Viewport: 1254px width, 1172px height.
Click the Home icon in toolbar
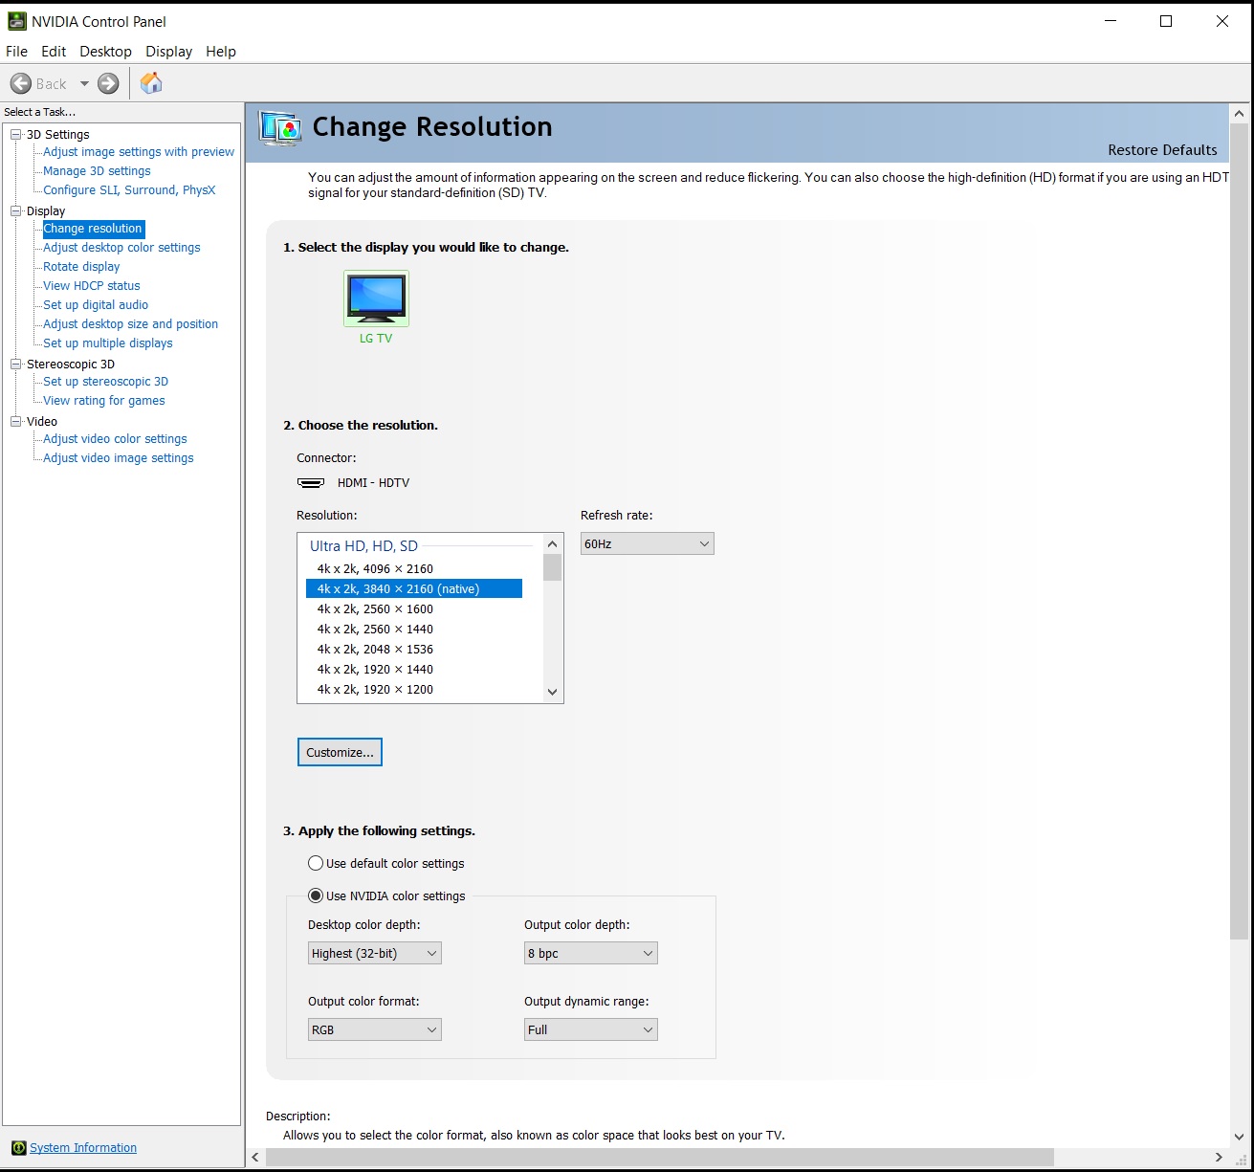point(151,83)
